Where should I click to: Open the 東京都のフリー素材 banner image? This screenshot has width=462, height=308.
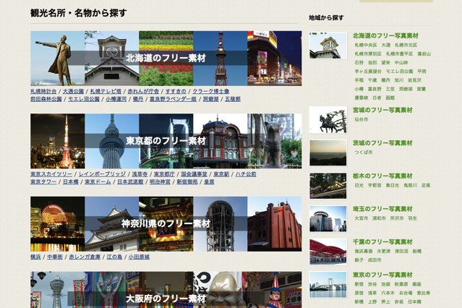166,140
